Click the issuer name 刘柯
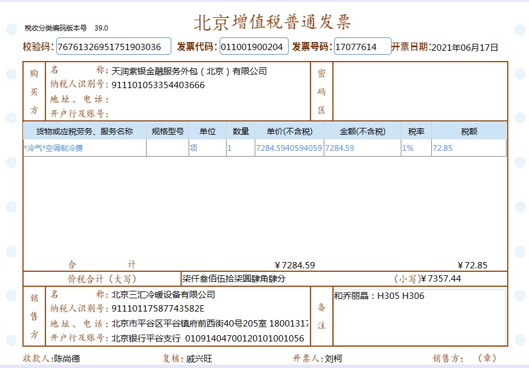The image size is (529, 368). [x=333, y=359]
